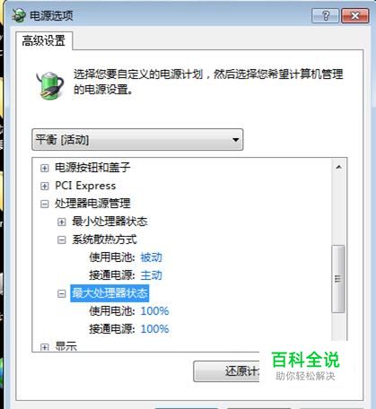Image resolution: width=376 pixels, height=409 pixels.
Task: Expand the PCI Express node
Action: click(44, 187)
